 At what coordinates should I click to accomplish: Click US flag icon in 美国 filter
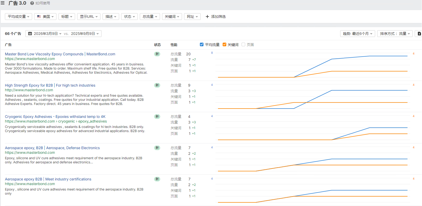click(x=39, y=17)
